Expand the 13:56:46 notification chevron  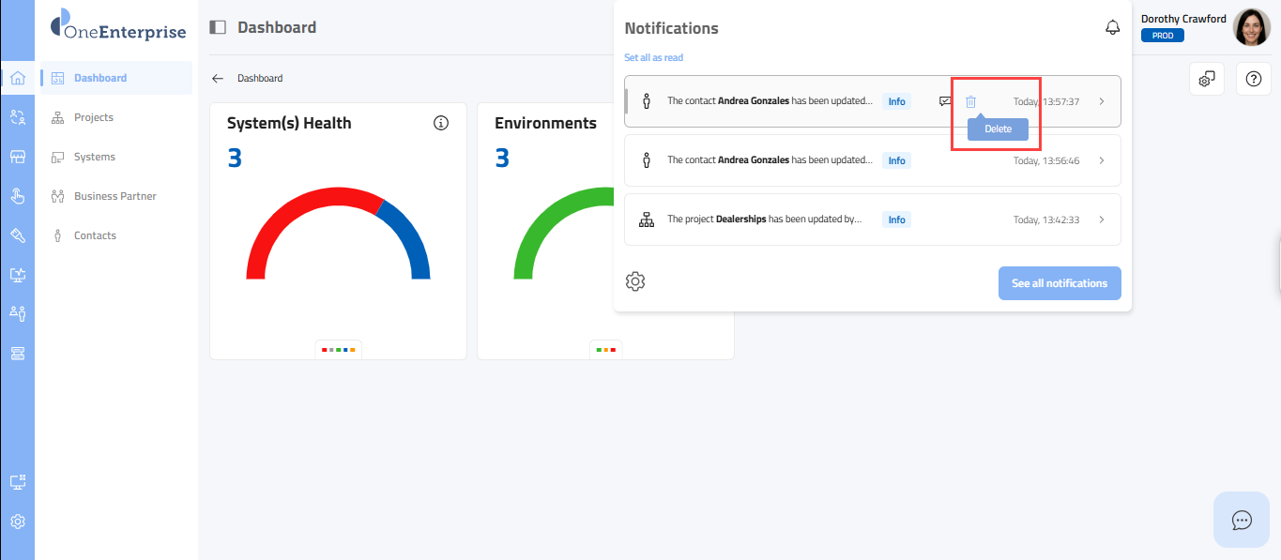(1101, 160)
